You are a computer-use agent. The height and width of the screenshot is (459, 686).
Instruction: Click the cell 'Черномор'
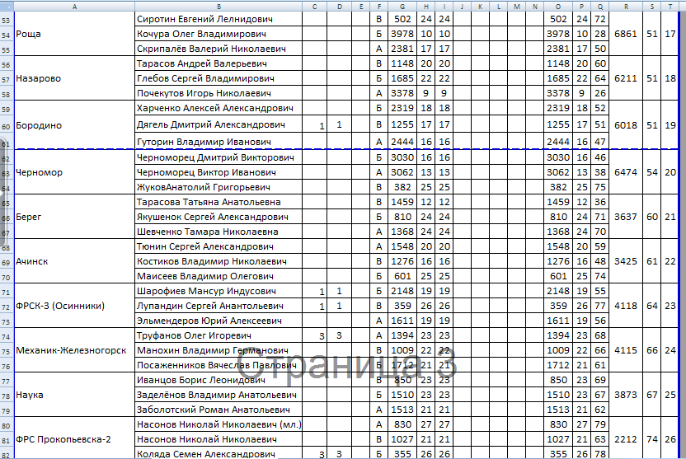(x=75, y=172)
